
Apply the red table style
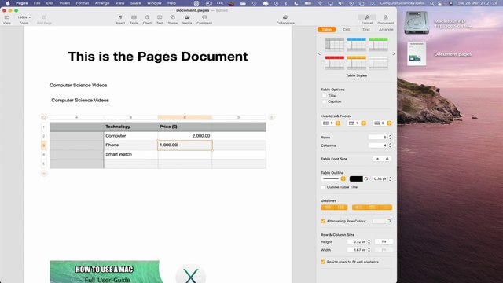click(x=334, y=63)
